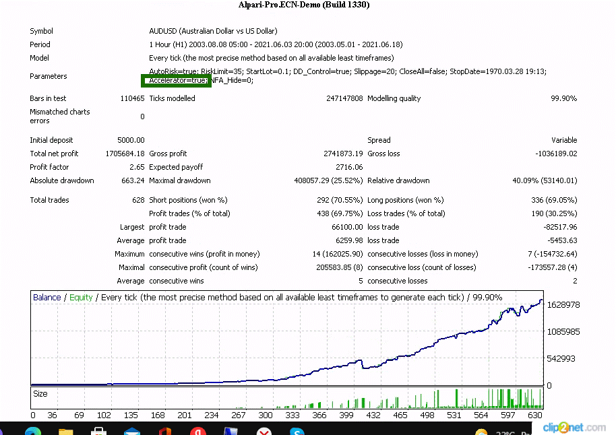Viewport: 616px width, 435px height.
Task: Click the AUDUSD symbol description text
Action: point(213,31)
